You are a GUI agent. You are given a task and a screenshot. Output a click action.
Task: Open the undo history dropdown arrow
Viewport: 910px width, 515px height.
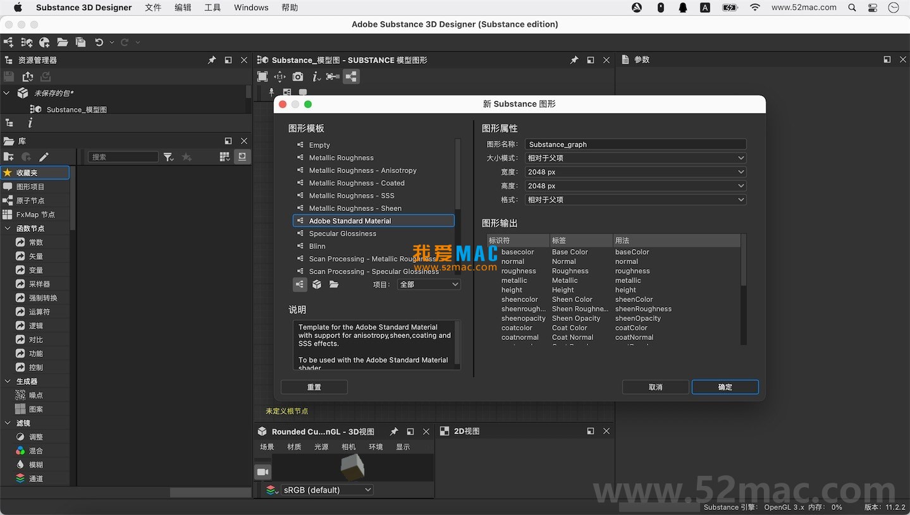112,42
